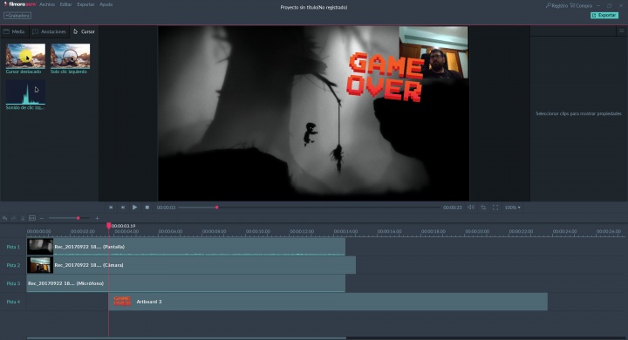Select the Micrófono clip on Pista 3
628x340 pixels.
pos(186,283)
